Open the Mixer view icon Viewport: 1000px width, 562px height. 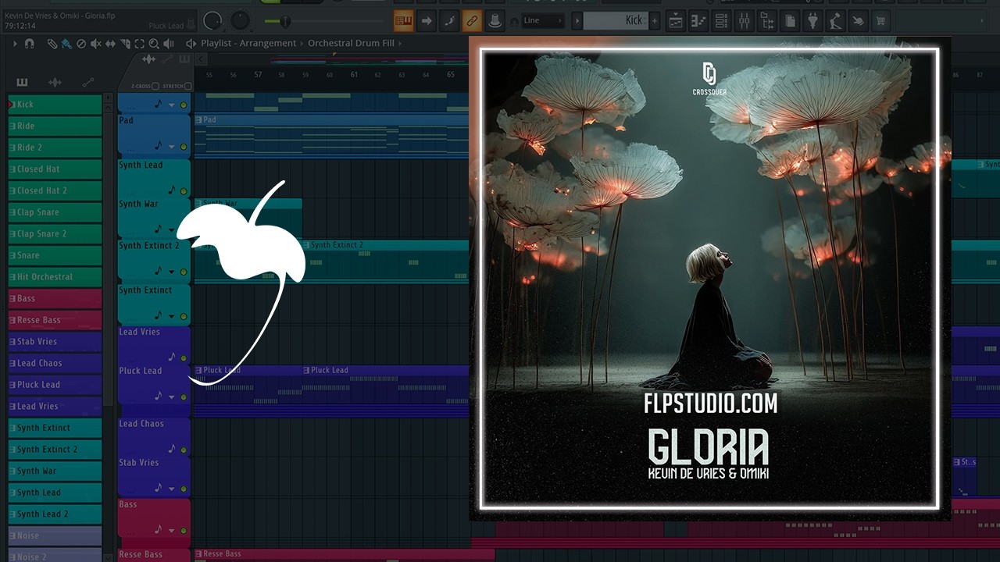tap(745, 20)
